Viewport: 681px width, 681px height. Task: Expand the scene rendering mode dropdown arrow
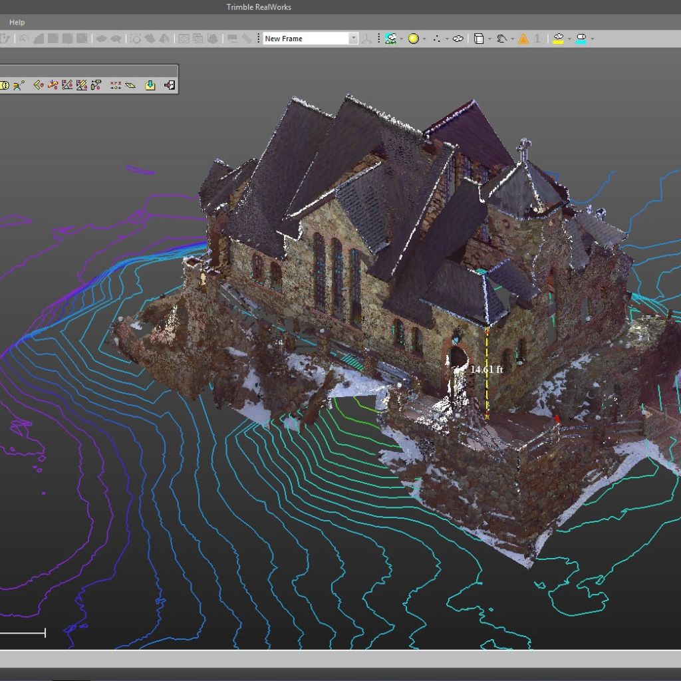pyautogui.click(x=401, y=39)
